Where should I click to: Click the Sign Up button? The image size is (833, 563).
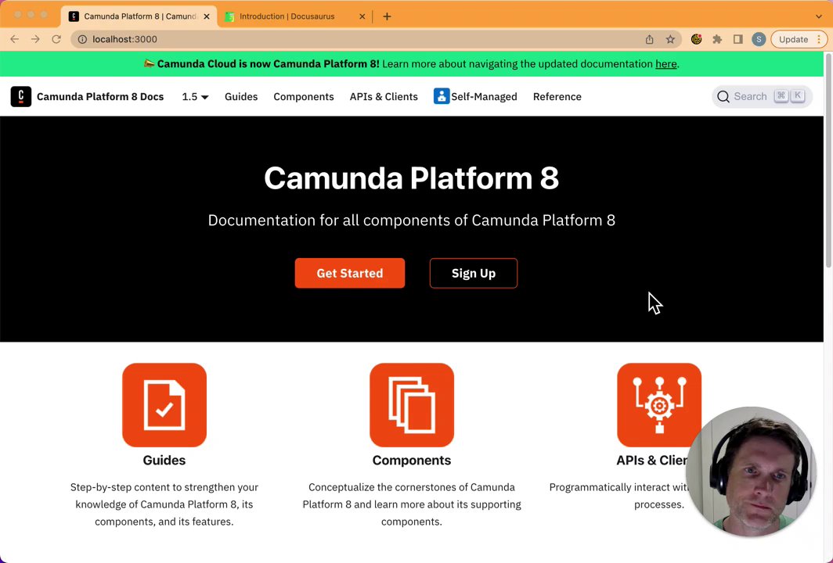474,273
